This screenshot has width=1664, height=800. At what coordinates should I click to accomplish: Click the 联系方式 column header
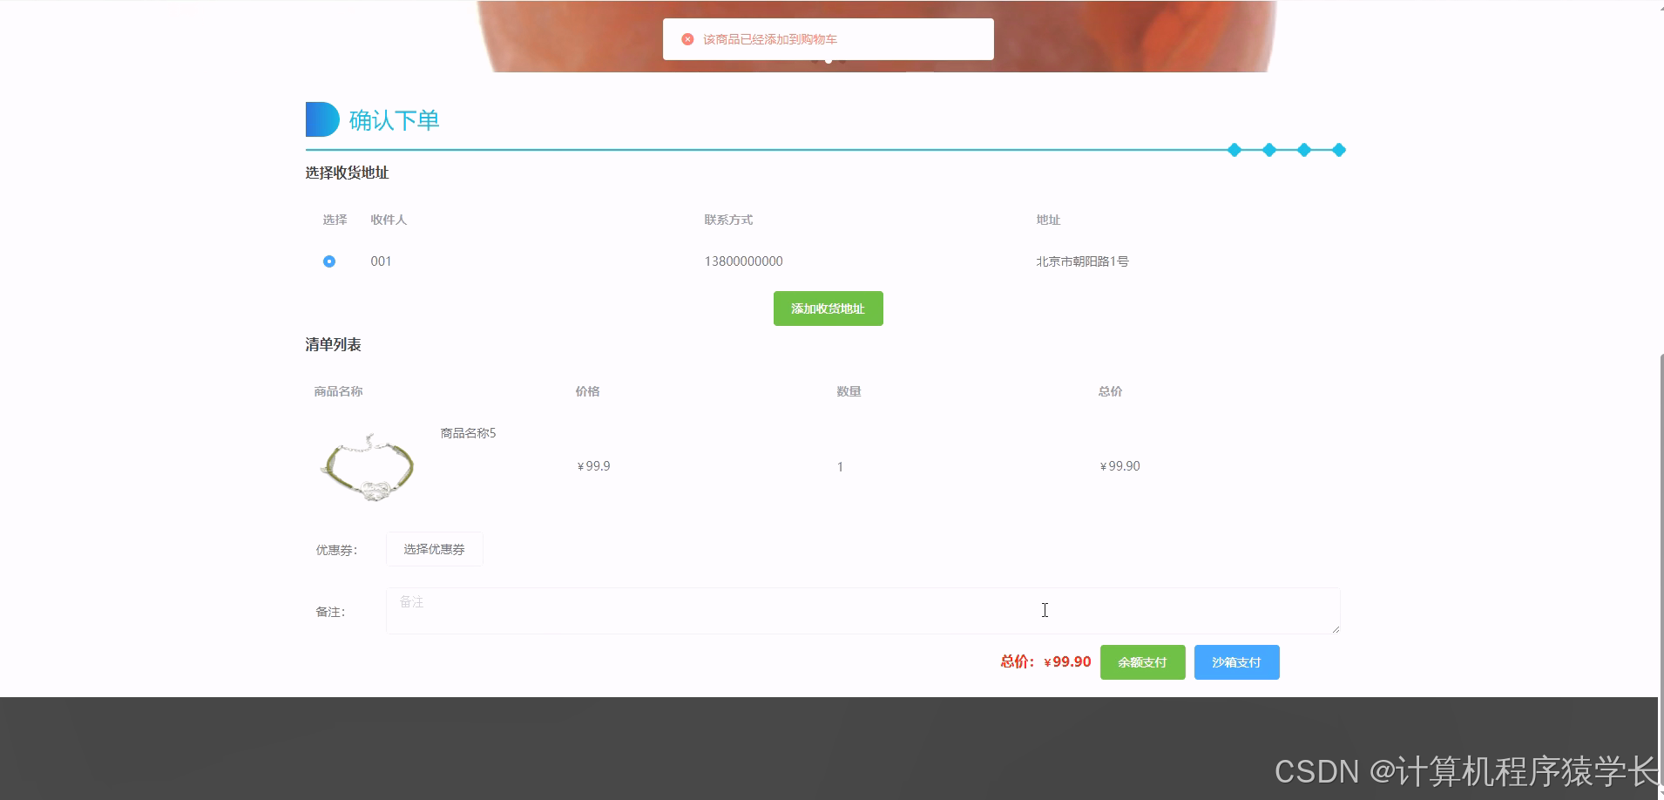[728, 220]
